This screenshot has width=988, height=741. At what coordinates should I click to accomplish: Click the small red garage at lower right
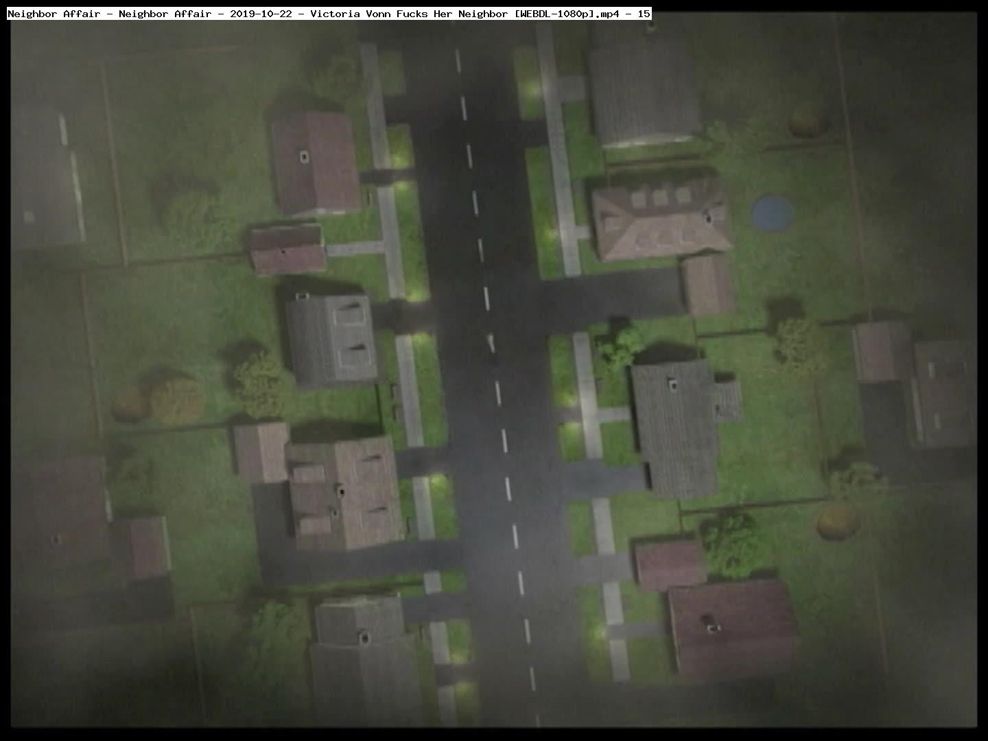coord(668,565)
